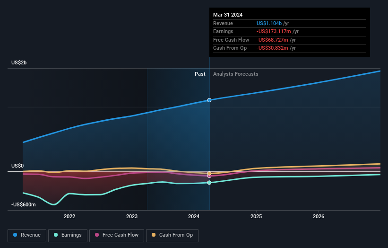Toggle the Free Cash Flow legend series

tap(117, 235)
